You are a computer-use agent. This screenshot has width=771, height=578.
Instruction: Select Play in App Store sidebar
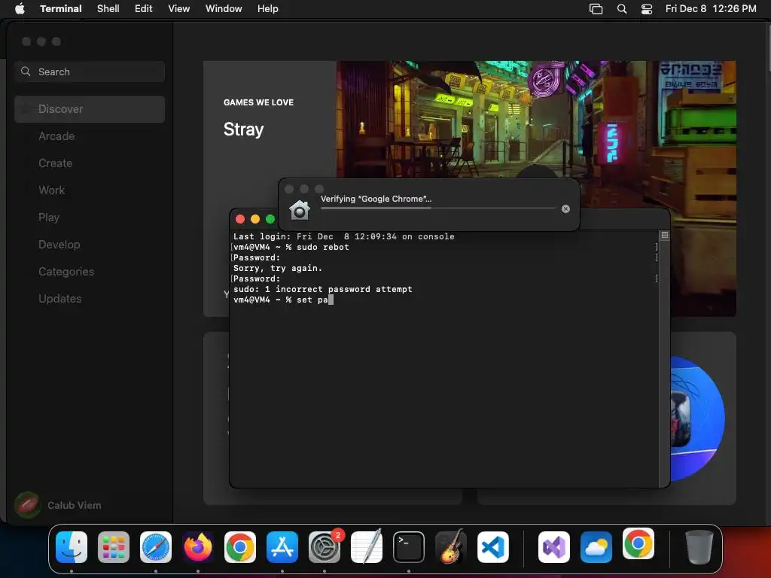(90, 218)
